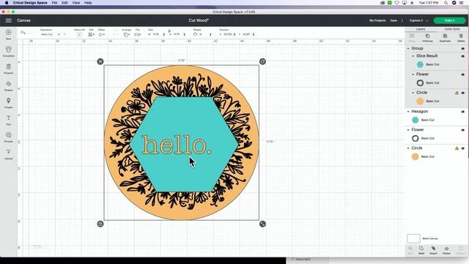Open the Offset dropdown
Image resolution: width=469 pixels, height=264 pixels.
(101, 34)
